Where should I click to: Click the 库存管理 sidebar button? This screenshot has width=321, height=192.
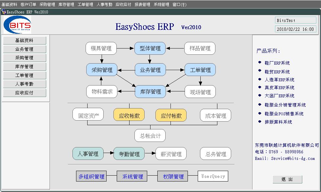pyautogui.click(x=25, y=67)
